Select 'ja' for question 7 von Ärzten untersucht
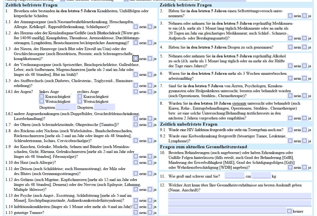The height and width of the screenshot is (216, 317). click(304, 96)
